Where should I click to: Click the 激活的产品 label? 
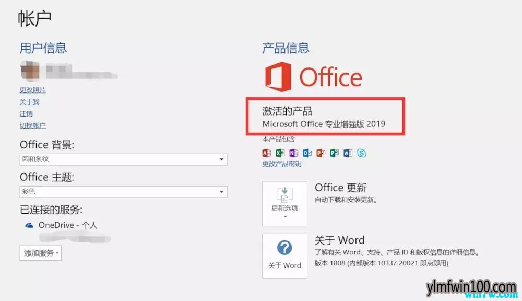pos(287,111)
